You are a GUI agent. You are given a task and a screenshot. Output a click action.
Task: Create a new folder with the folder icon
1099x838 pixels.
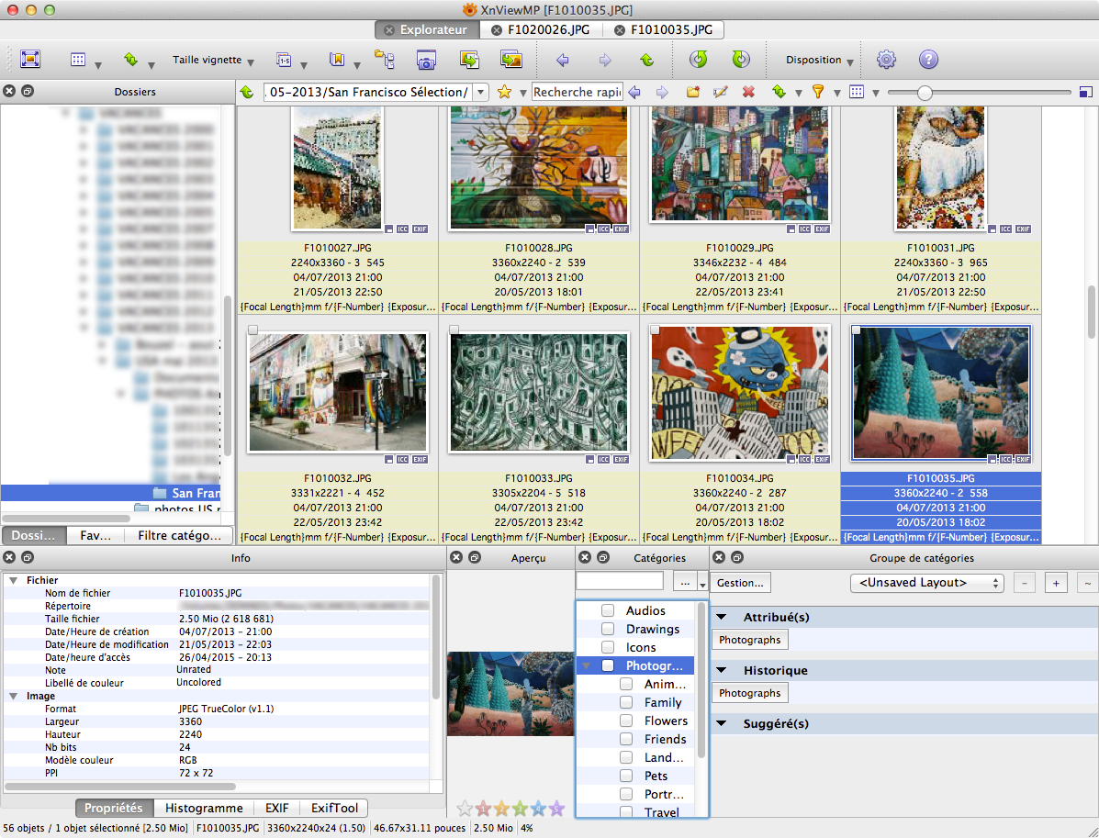click(692, 92)
